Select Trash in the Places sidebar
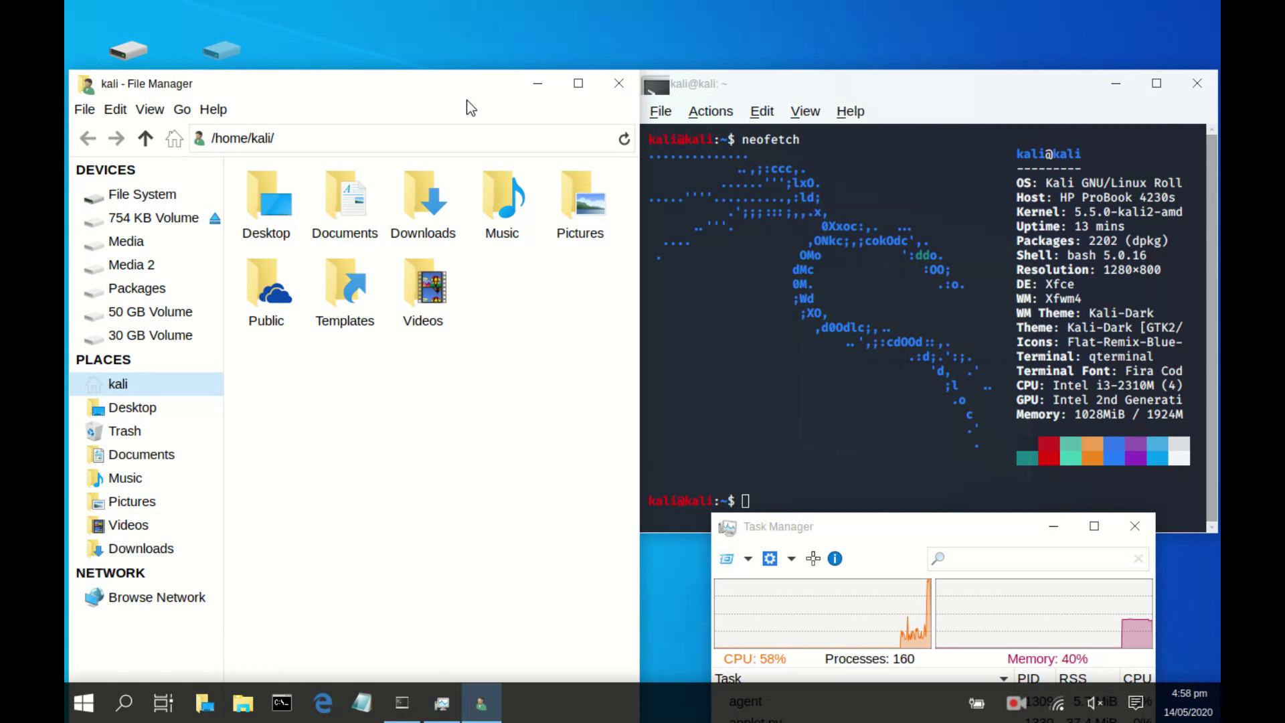Viewport: 1285px width, 723px height. 123,430
